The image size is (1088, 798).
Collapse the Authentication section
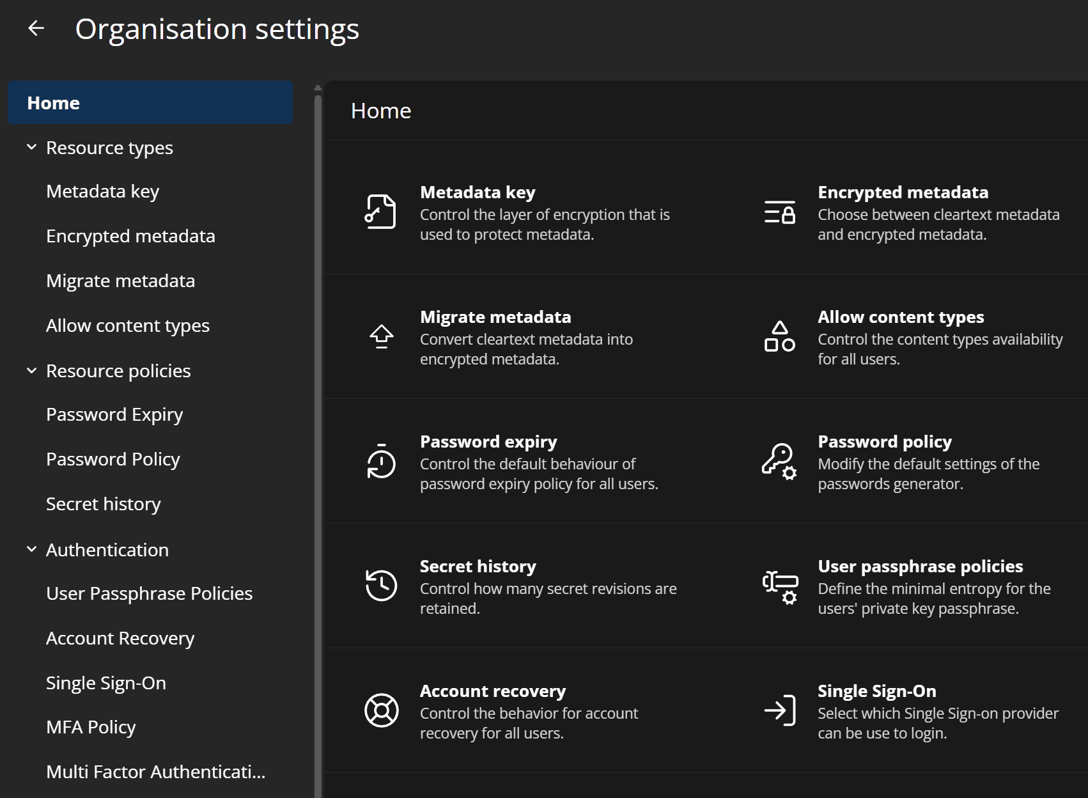[x=31, y=549]
